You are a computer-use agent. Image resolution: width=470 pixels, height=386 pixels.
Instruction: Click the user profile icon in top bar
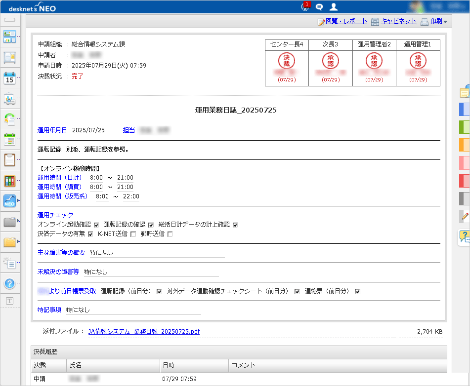coord(333,6)
